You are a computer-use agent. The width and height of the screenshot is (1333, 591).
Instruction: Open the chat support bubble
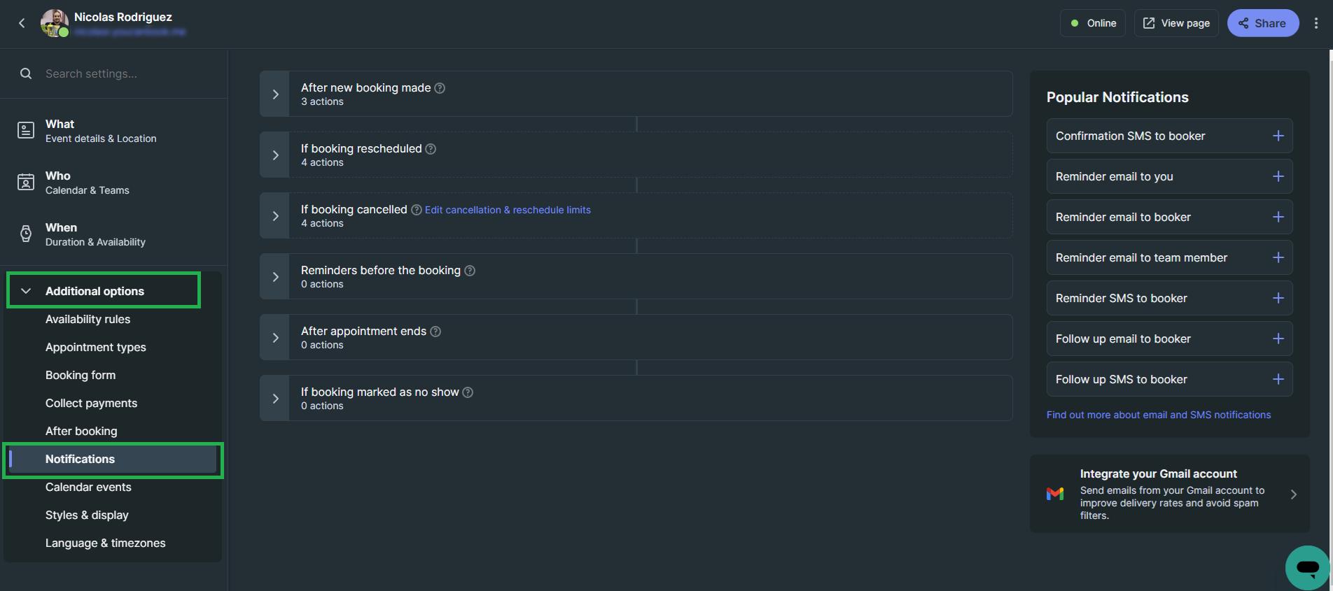click(x=1308, y=567)
